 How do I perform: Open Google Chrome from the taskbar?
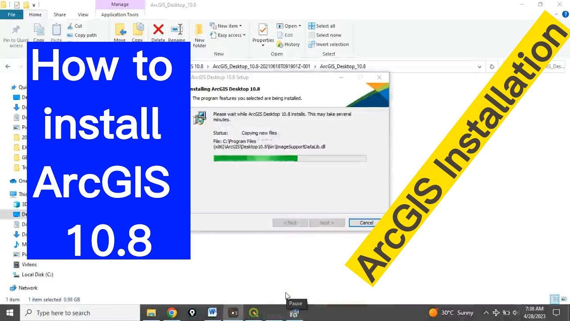pos(172,313)
